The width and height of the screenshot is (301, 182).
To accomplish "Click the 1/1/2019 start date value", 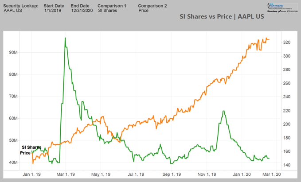I will coord(53,10).
